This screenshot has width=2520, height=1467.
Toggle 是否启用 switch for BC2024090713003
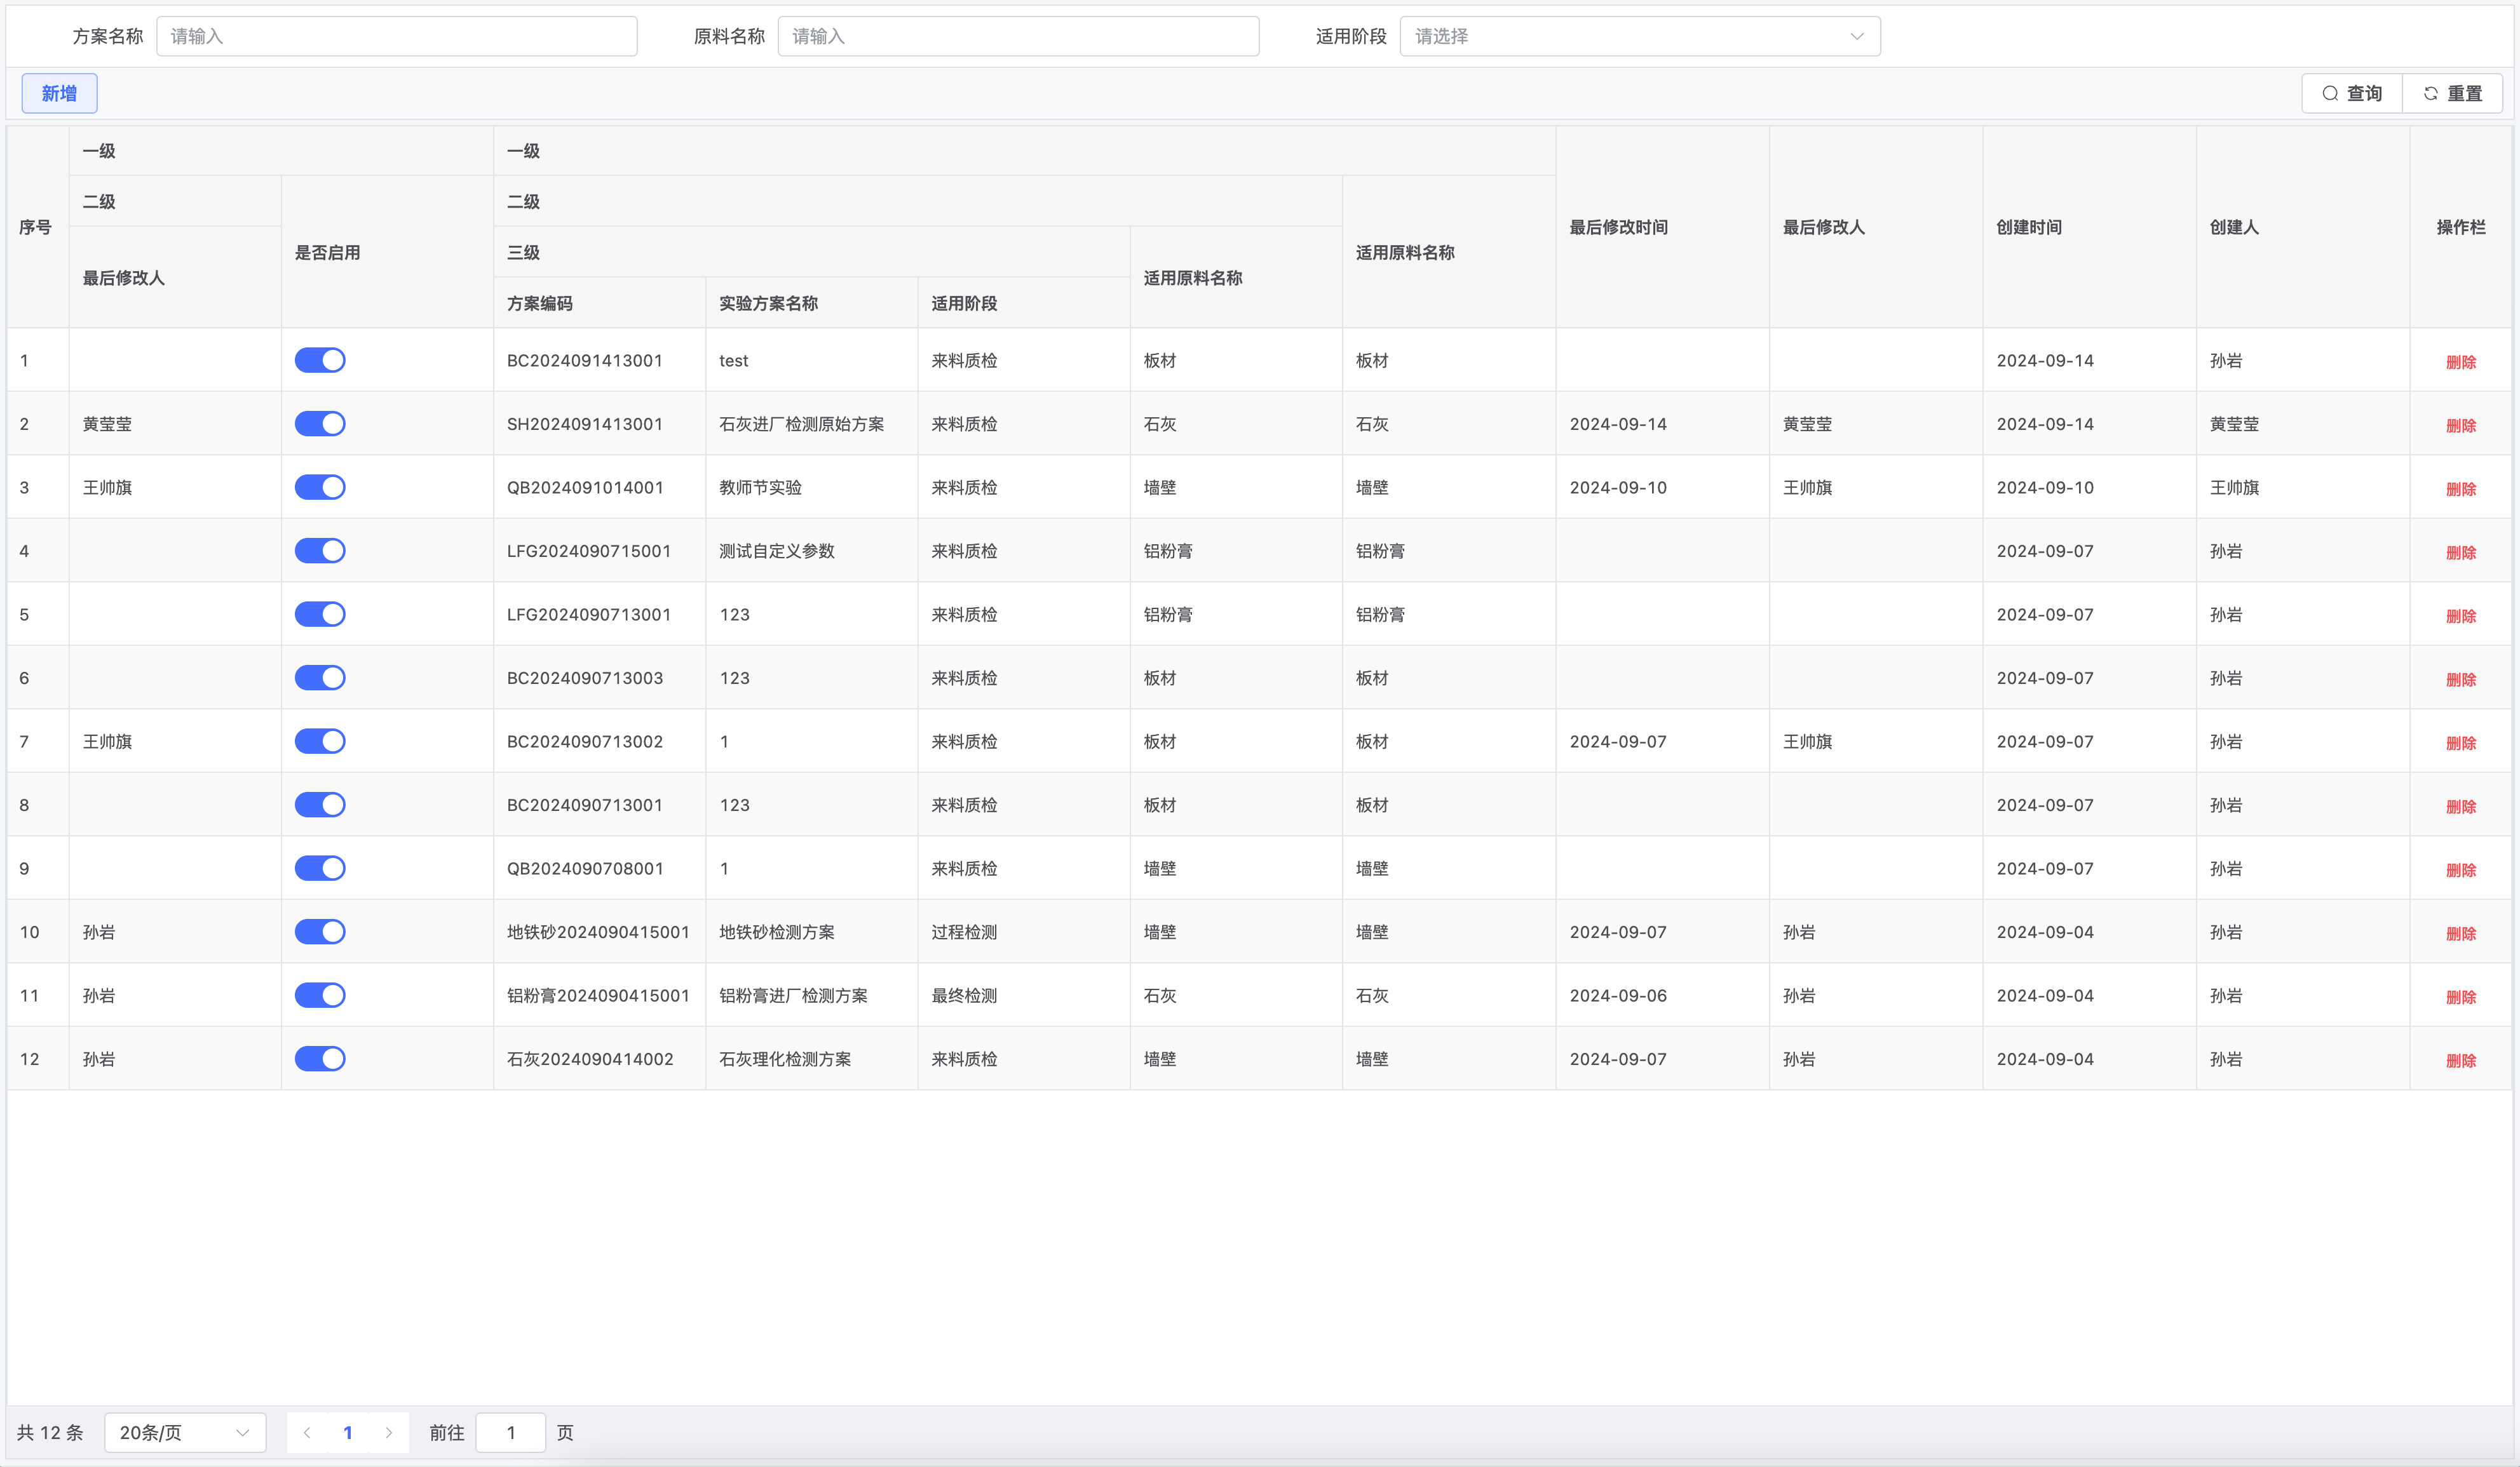320,678
